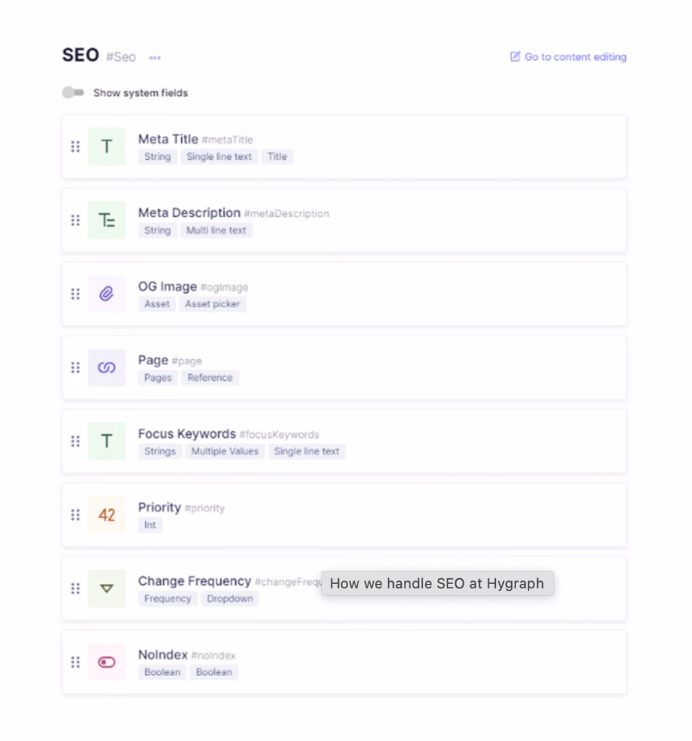Click the drag handle of Priority field
Screen dimensions: 692x741
tap(75, 515)
